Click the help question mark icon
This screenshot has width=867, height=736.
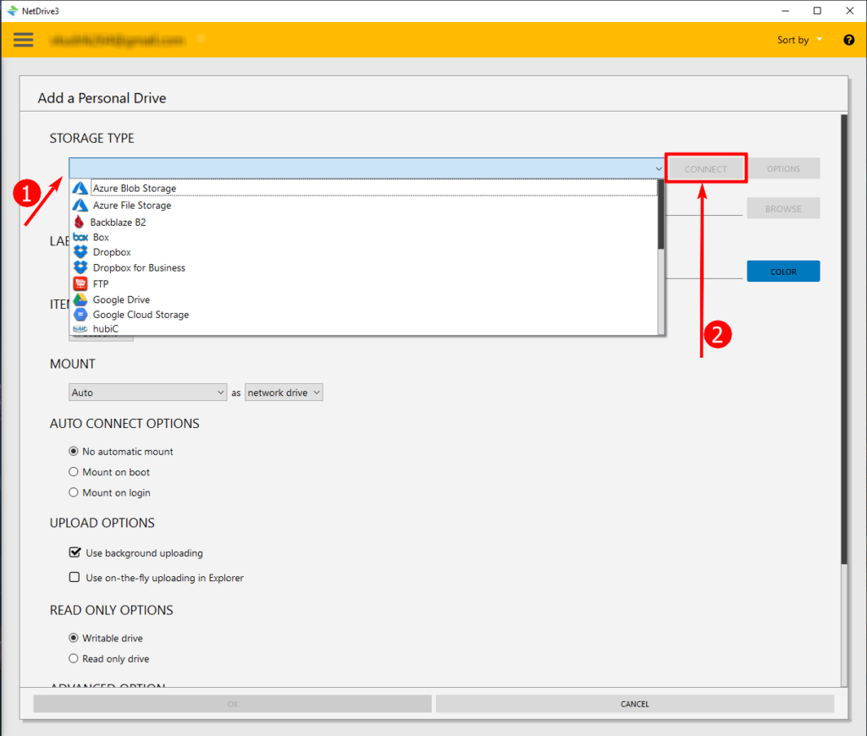pos(848,40)
